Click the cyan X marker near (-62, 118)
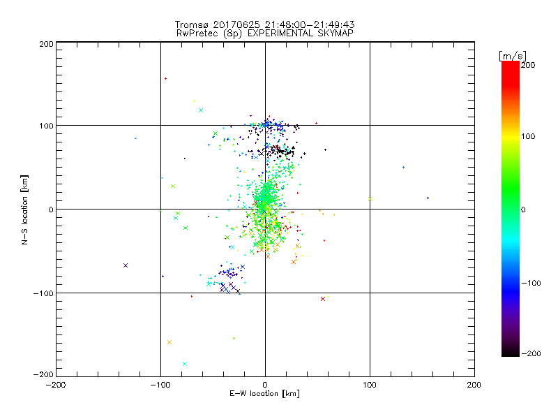Viewport: 558px width, 419px height. pyautogui.click(x=201, y=110)
